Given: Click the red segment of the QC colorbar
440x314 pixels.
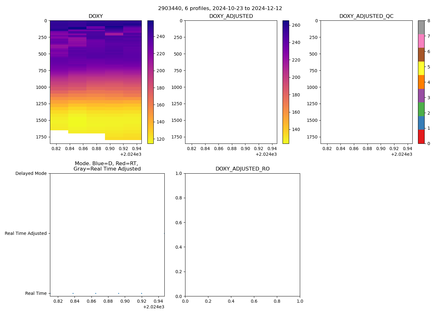Looking at the screenshot, I should 421,137.
